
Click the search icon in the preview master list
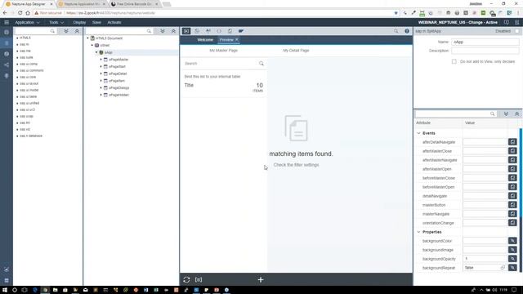point(261,64)
